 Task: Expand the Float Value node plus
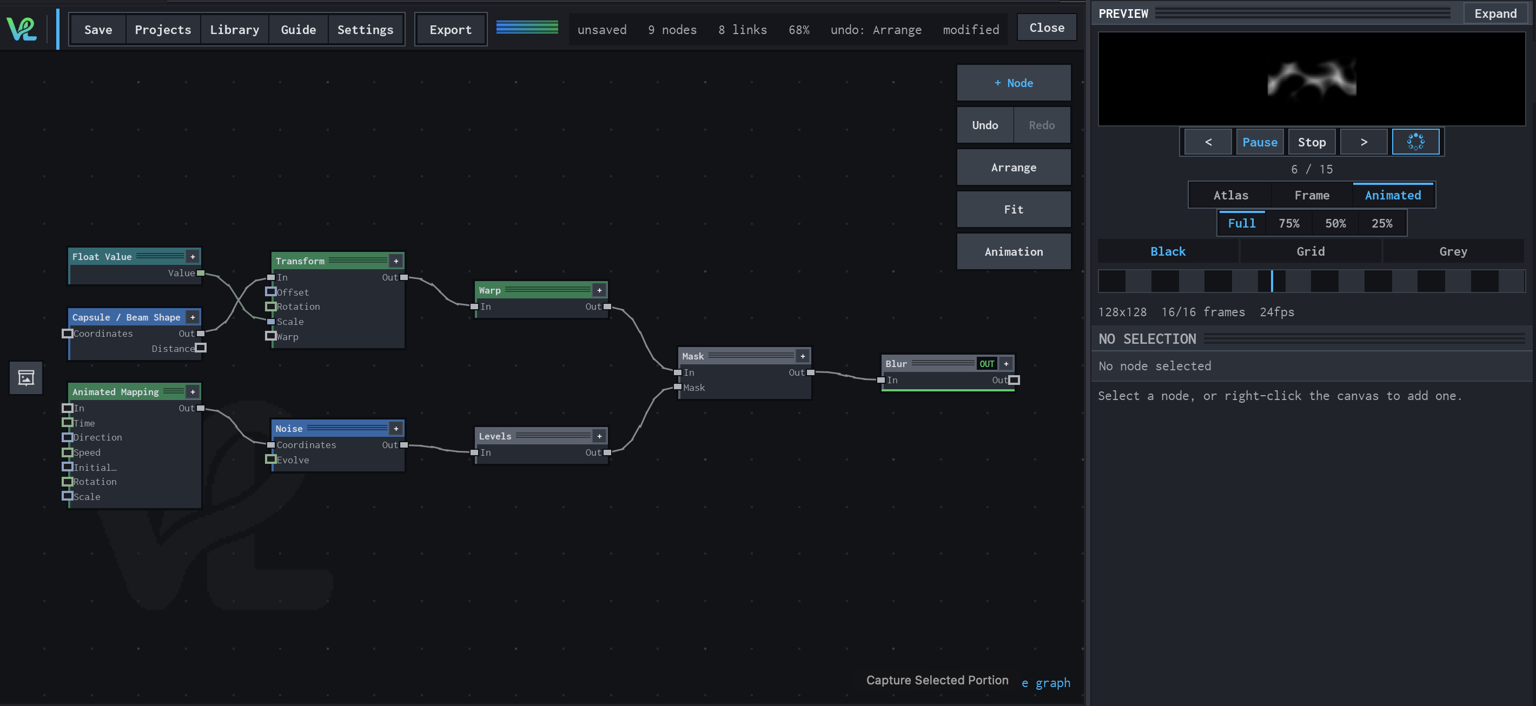193,257
